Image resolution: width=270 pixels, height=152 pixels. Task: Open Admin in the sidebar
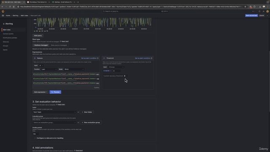[5, 50]
